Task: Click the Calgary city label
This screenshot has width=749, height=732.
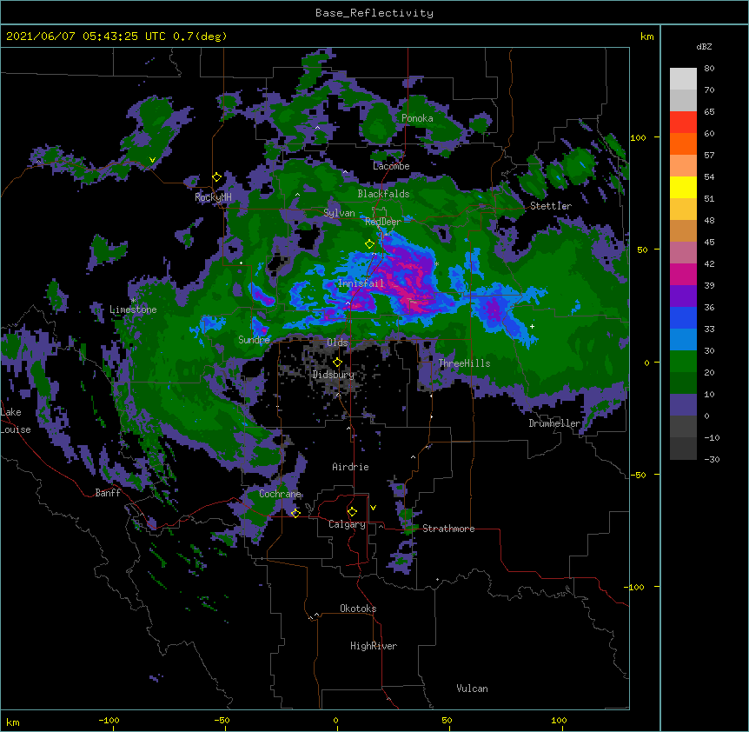Action: [x=348, y=524]
